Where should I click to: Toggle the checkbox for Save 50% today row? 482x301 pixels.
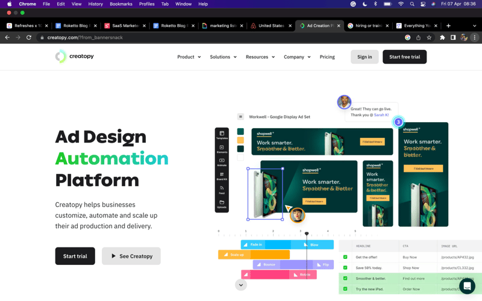coord(345,267)
